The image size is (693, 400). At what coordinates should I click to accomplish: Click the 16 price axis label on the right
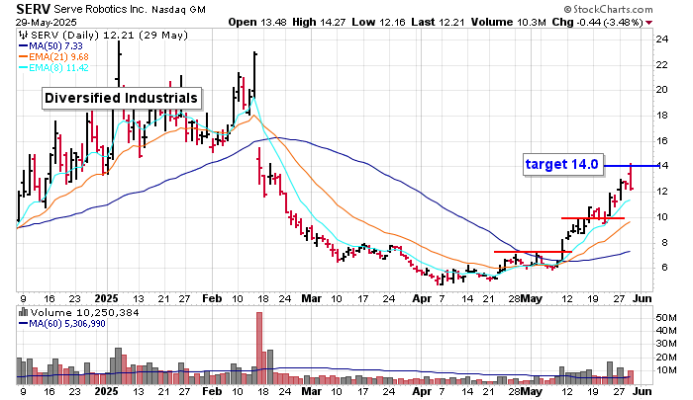[x=662, y=141]
